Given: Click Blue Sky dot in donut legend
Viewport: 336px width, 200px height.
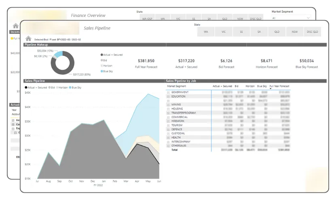Looking at the screenshot, I should [102, 71].
